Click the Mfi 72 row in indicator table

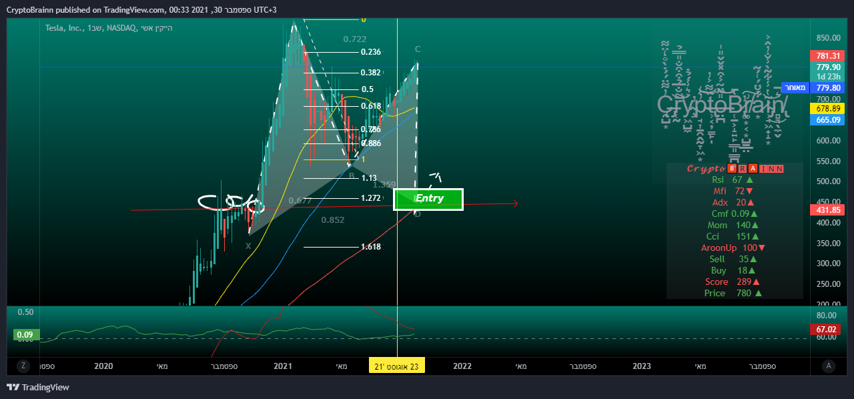point(733,191)
